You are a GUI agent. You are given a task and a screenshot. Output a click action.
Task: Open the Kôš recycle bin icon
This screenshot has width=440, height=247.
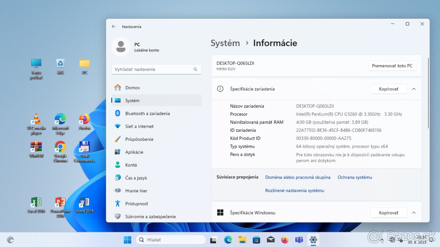pos(60,64)
